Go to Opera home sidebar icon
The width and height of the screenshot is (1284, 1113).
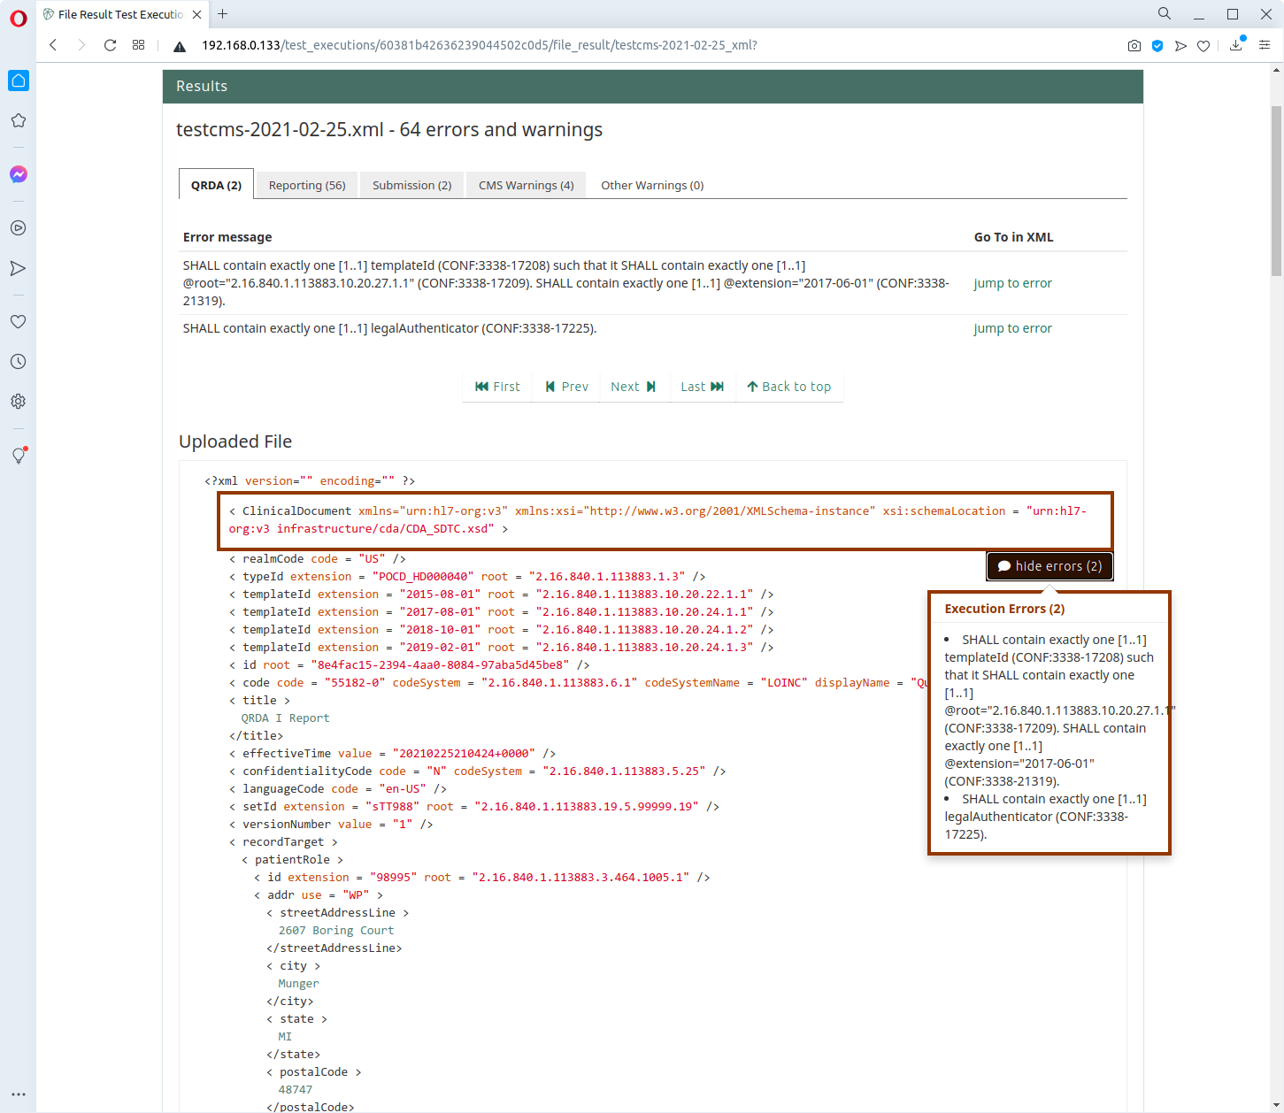point(19,81)
